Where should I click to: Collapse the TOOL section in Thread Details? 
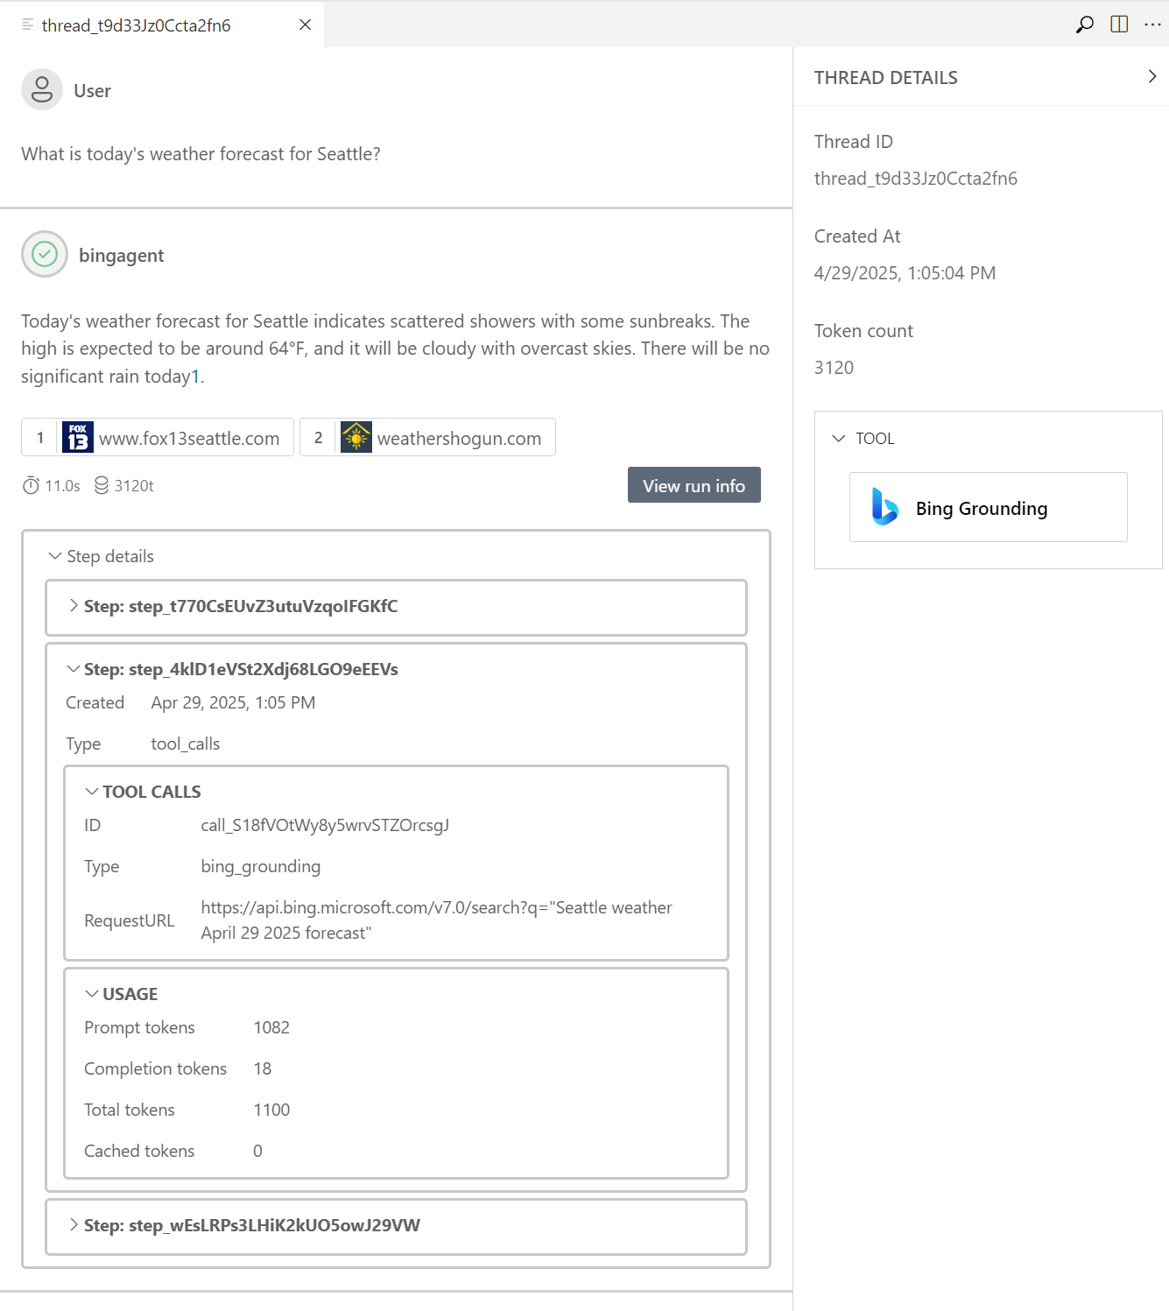[x=838, y=438]
